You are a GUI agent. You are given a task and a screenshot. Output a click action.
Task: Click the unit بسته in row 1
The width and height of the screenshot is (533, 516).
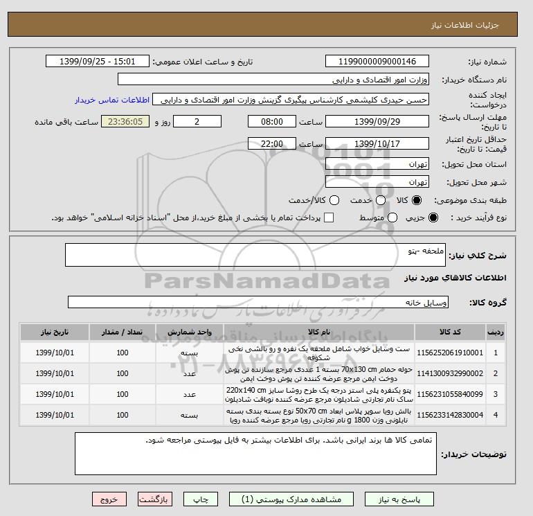(x=190, y=353)
